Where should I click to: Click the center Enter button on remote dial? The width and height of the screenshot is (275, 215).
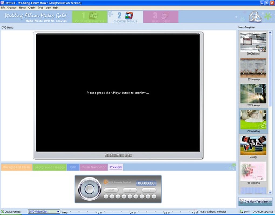click(90, 189)
